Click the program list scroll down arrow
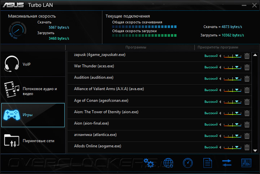Screen dimensions: 260x174 pos(255,151)
